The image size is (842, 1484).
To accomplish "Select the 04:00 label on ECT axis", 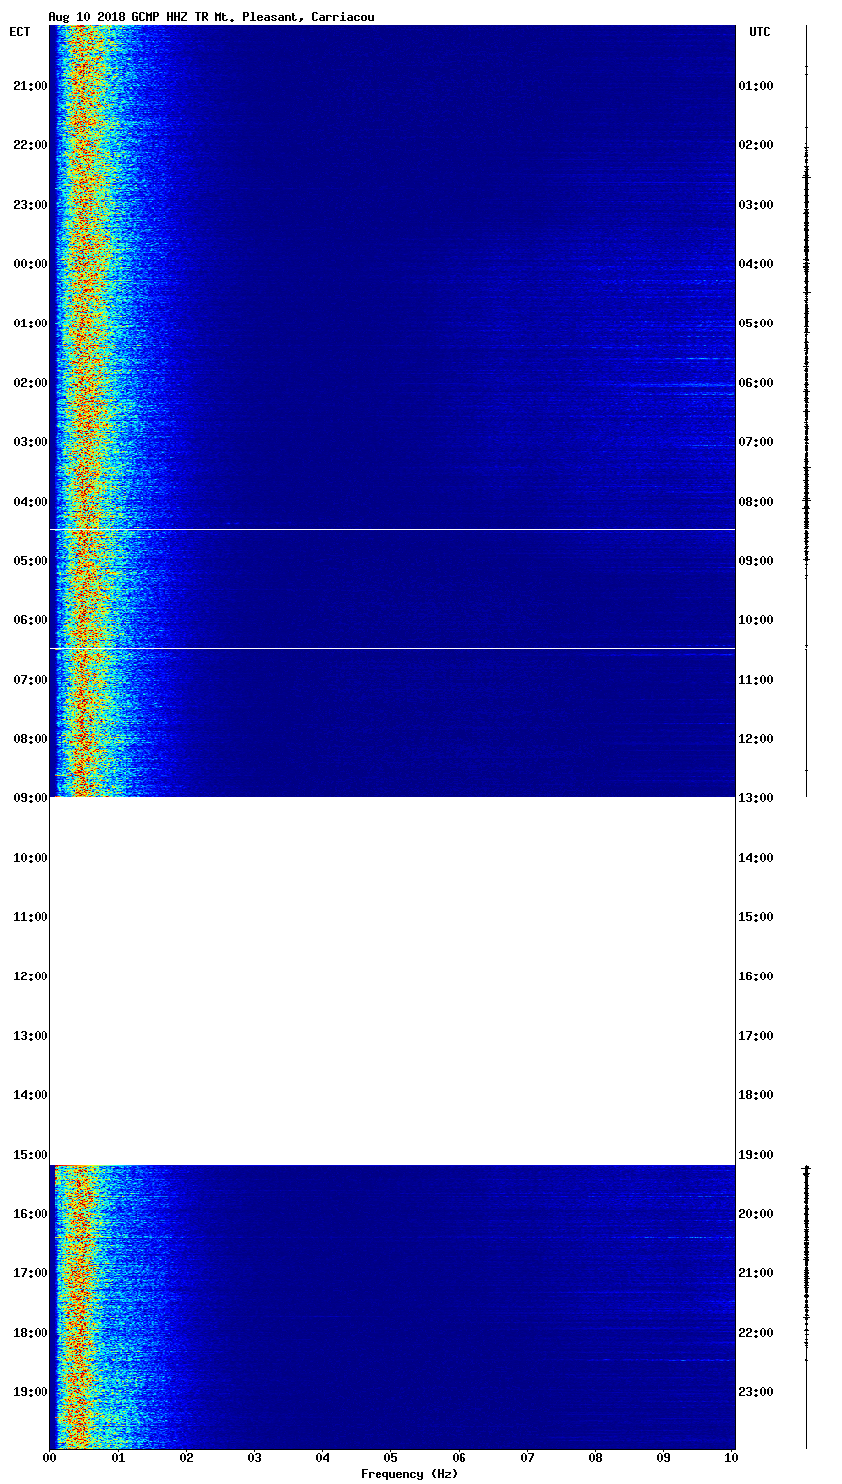I will pos(30,502).
